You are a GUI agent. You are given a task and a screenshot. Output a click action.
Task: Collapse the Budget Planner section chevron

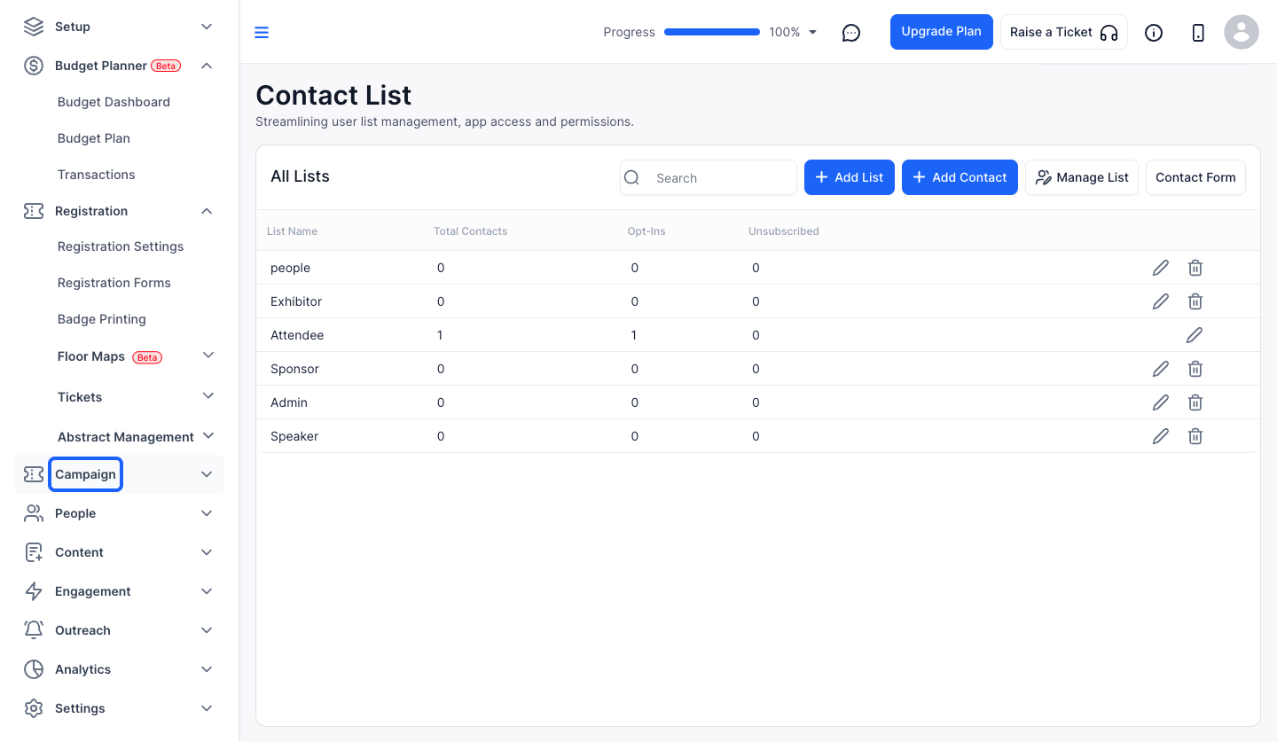[x=207, y=66]
